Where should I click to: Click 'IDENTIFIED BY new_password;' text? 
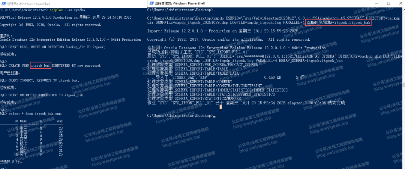click(x=77, y=66)
